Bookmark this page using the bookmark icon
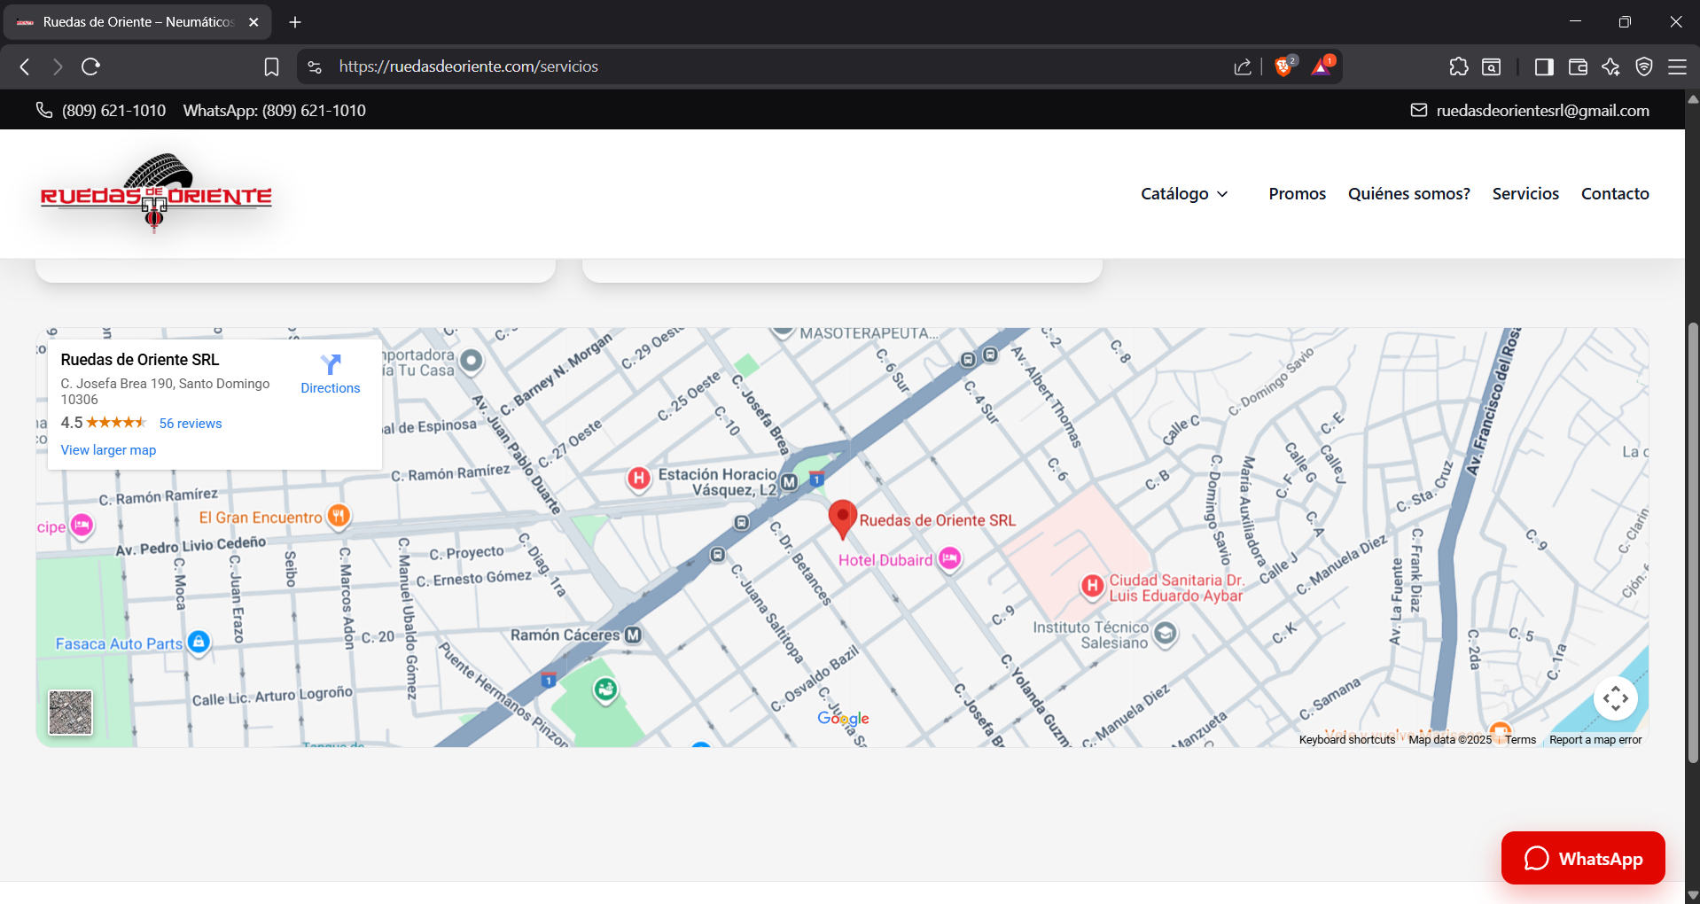 [271, 66]
